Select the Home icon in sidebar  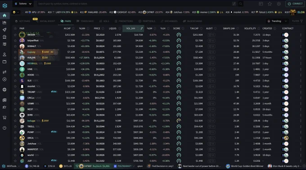click(4, 15)
